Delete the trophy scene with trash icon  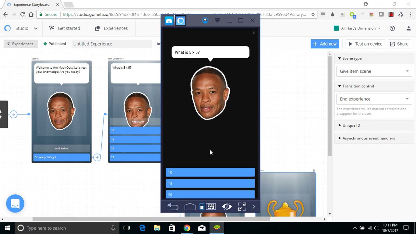(x=313, y=170)
